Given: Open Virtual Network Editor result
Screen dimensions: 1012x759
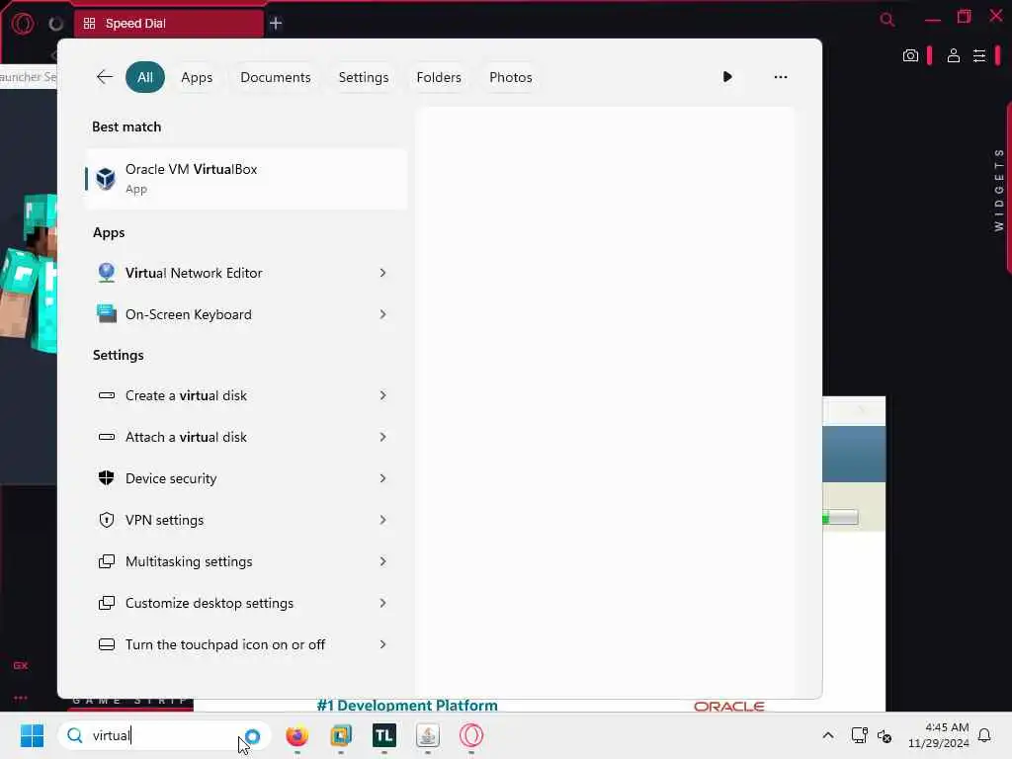Looking at the screenshot, I should pos(246,273).
